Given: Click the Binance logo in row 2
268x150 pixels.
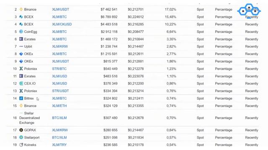Looking at the screenshot, I should 21,9.
